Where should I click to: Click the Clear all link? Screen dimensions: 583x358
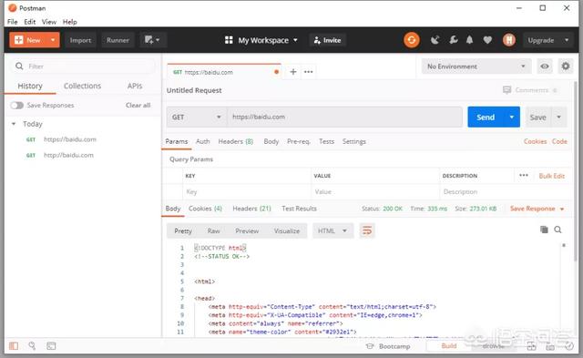(x=138, y=105)
